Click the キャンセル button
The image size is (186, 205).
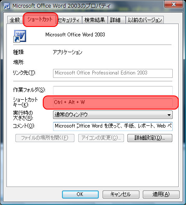pos(121,194)
